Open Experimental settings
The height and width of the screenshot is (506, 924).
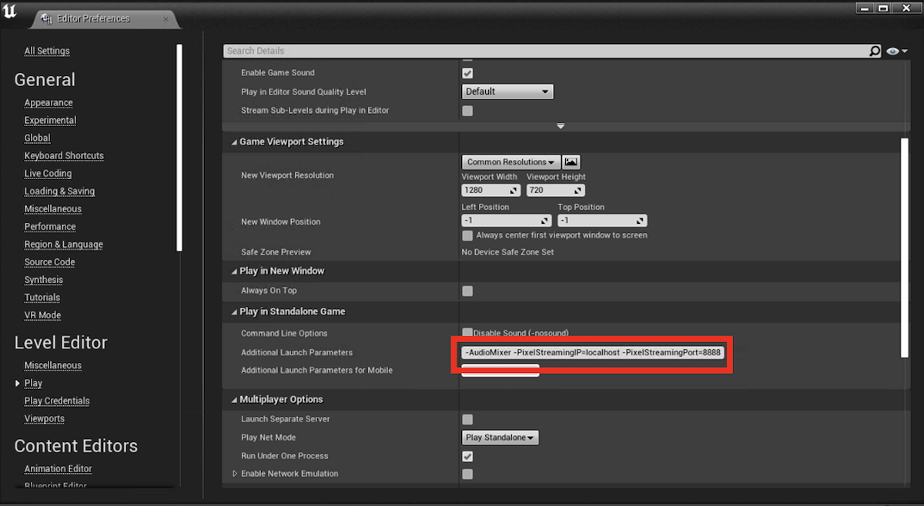pos(50,121)
